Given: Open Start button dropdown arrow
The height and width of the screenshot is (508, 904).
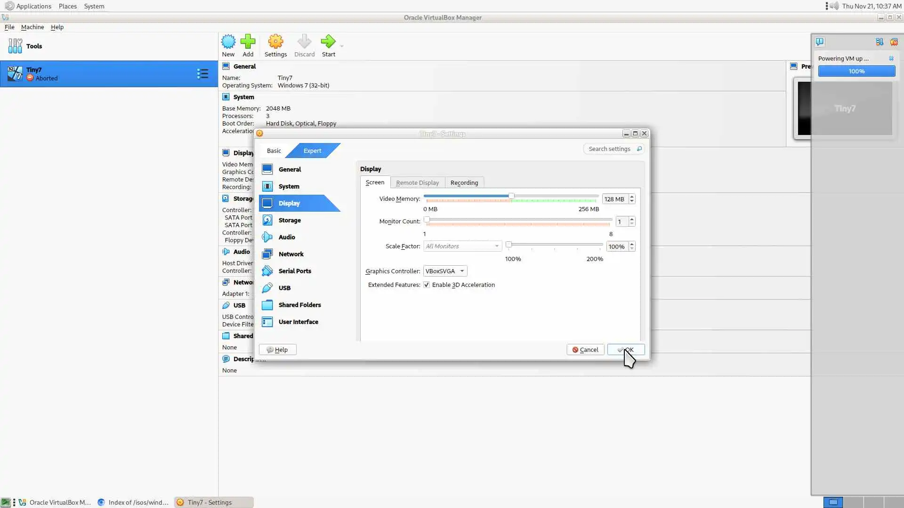Looking at the screenshot, I should pyautogui.click(x=342, y=46).
